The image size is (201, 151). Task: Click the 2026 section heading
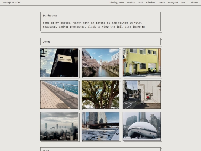(46, 42)
